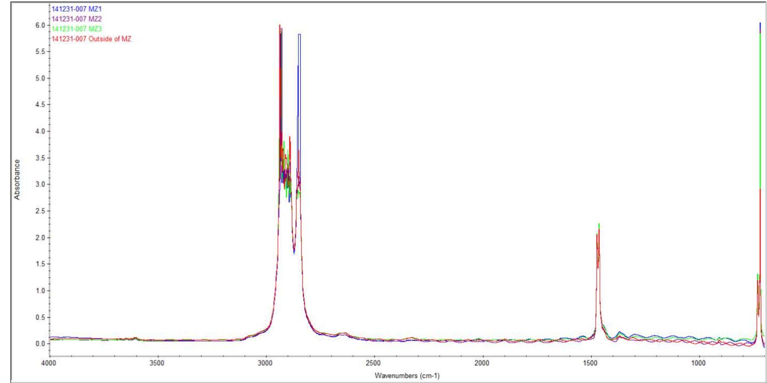Click the 3.0 absorbance tick label
767x383 pixels.
pyautogui.click(x=40, y=184)
